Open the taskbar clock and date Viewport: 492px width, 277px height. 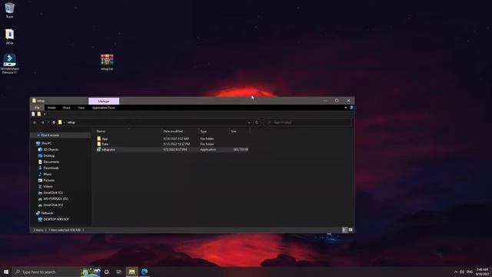pos(482,272)
